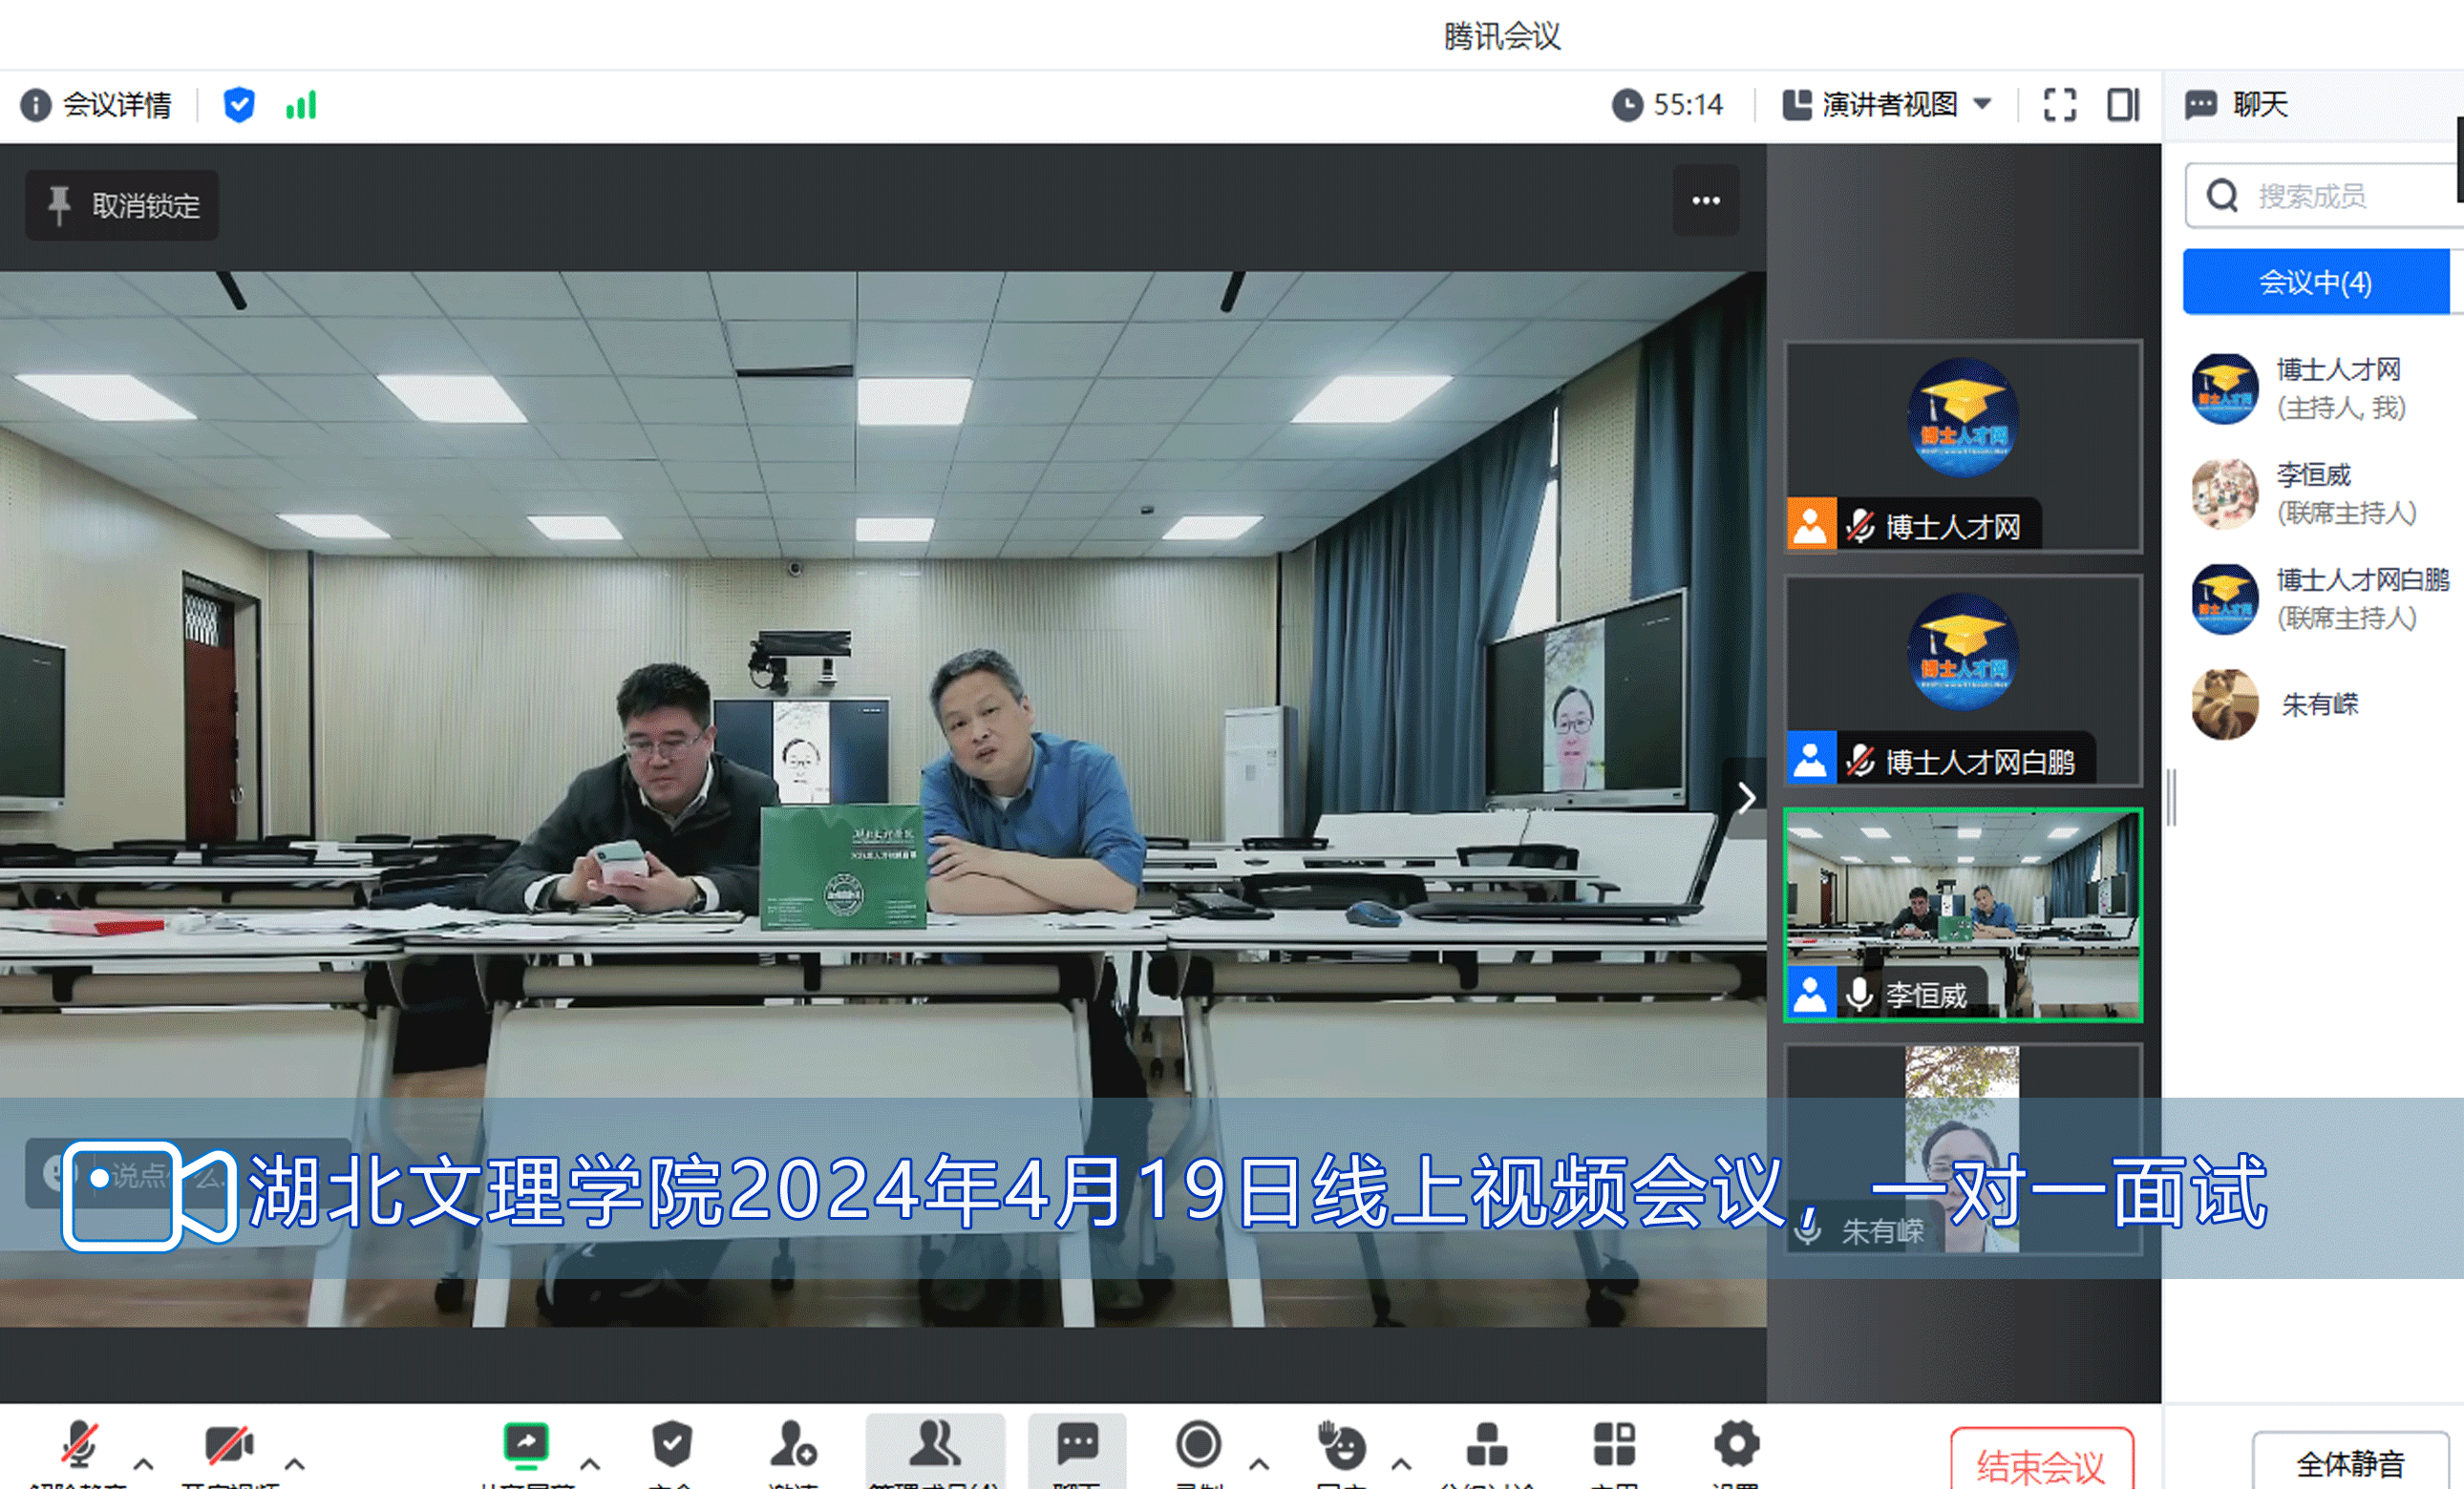Click the 李恒威 avatar in member list
2464x1489 pixels.
[x=2225, y=493]
